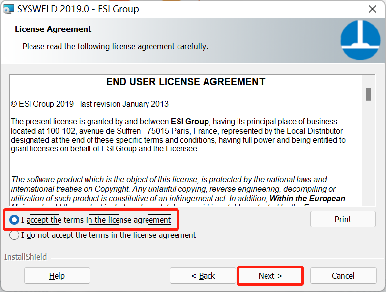Click the license text scrollbar thumb

point(368,94)
